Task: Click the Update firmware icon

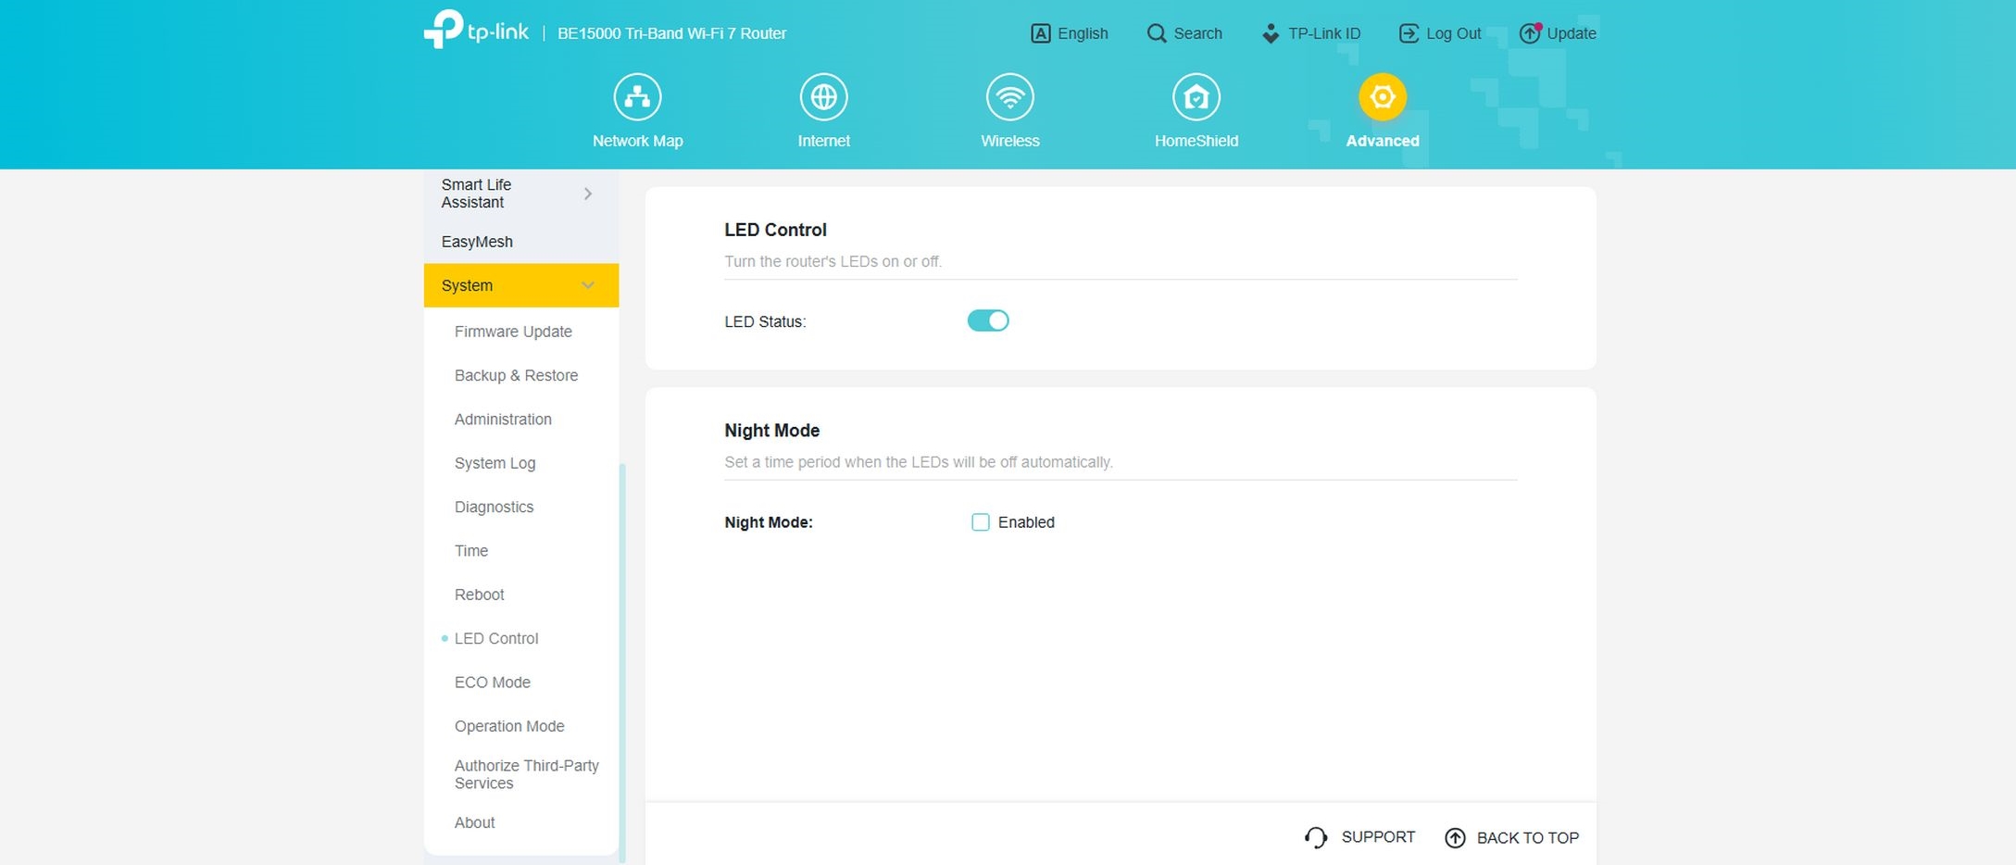Action: coord(1529,33)
